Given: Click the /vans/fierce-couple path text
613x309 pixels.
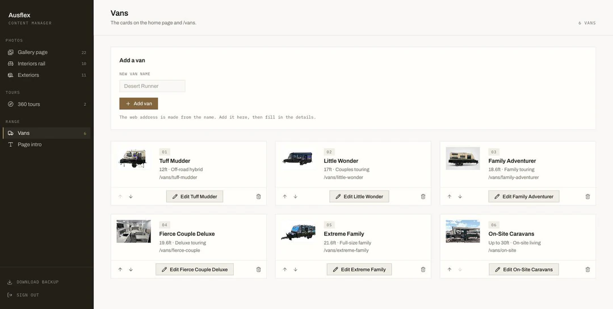Looking at the screenshot, I should (x=179, y=251).
